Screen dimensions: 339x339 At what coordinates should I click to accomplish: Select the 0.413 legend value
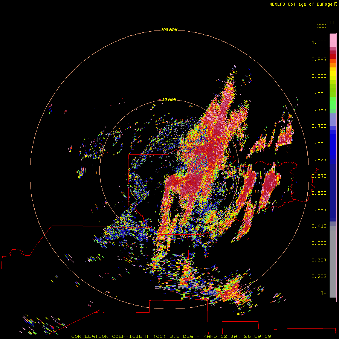pyautogui.click(x=319, y=226)
